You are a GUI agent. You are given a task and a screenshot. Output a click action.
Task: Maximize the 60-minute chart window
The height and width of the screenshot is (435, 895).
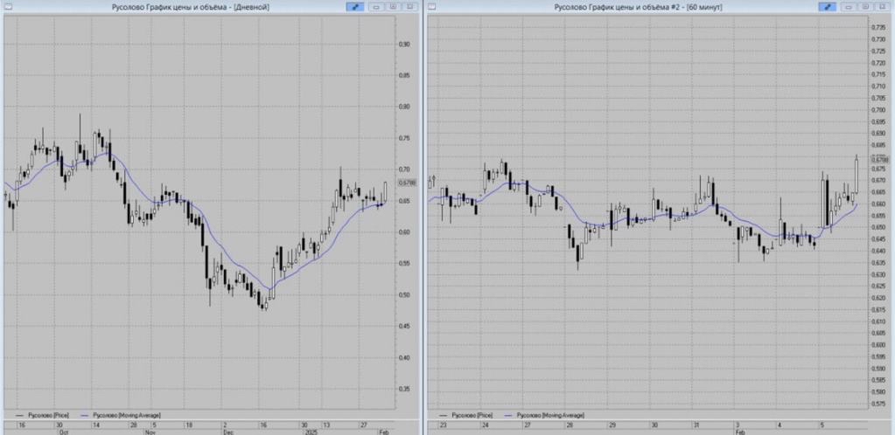coord(865,7)
